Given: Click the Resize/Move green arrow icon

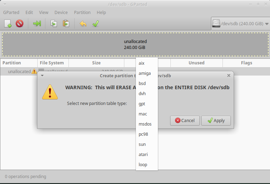Looking at the screenshot, I should (x=37, y=23).
